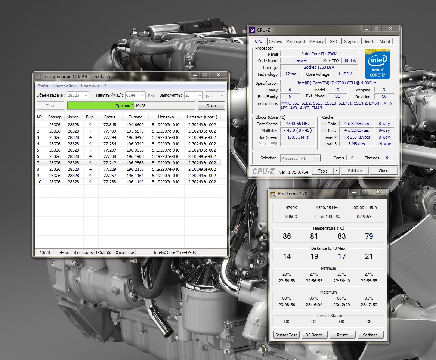Select LinX result row 7 with 196.2563
Screen dimensions: 436x360
[128, 163]
